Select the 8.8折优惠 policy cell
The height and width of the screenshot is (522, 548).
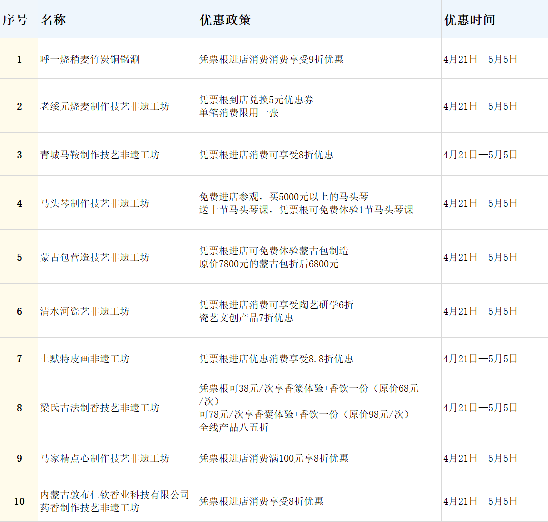276,359
